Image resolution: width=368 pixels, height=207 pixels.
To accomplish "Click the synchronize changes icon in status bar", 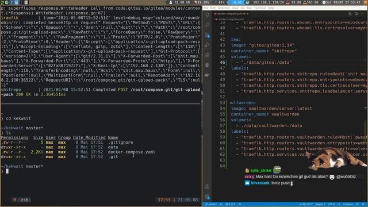I will (221, 204).
